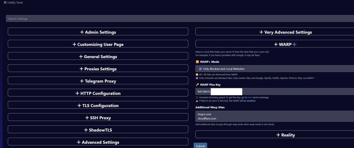Expand the General Settings section

tap(98, 57)
